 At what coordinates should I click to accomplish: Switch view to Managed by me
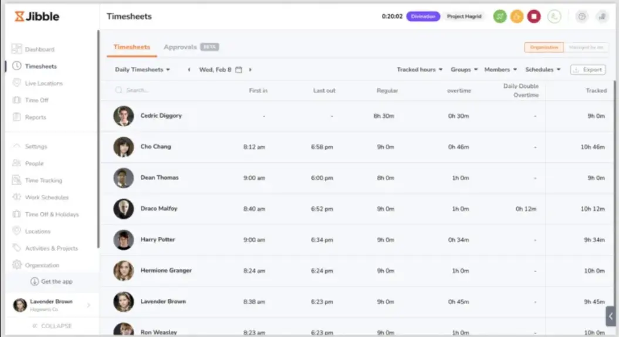tap(586, 47)
